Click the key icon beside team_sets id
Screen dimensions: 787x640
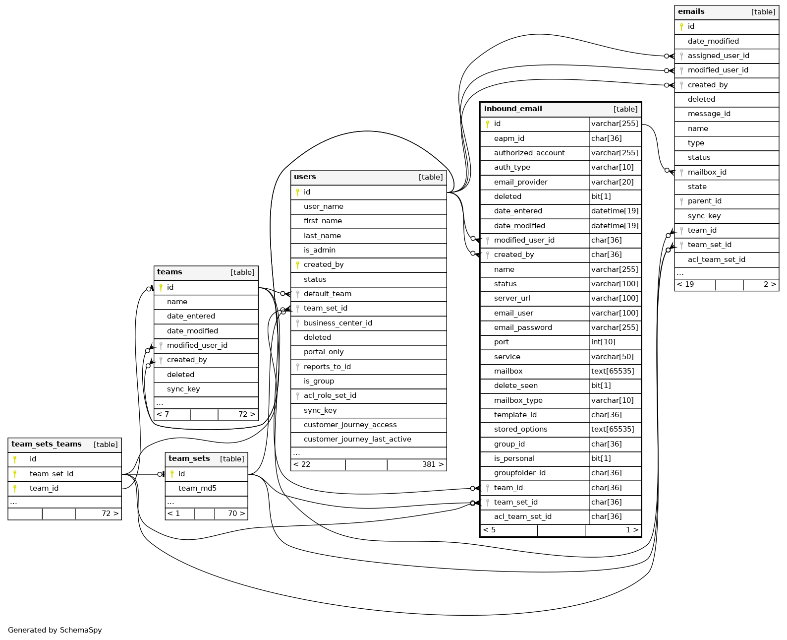pyautogui.click(x=172, y=474)
